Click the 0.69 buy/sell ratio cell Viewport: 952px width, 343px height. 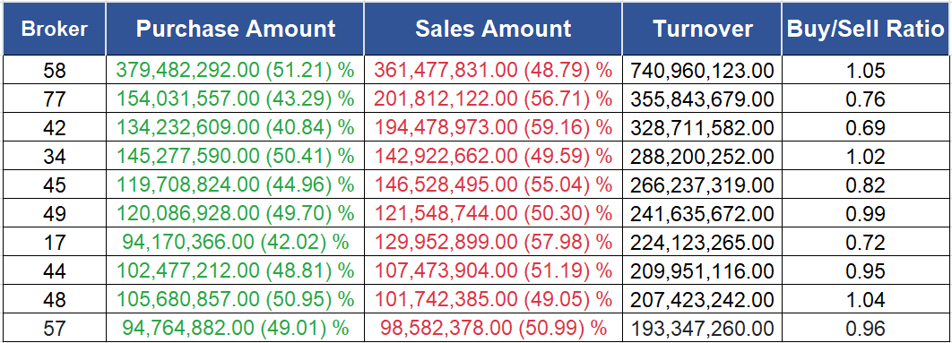[x=866, y=128]
